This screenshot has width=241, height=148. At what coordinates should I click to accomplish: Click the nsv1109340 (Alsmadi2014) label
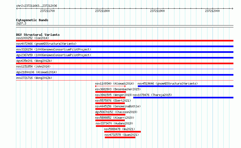pyautogui.click(x=115, y=83)
